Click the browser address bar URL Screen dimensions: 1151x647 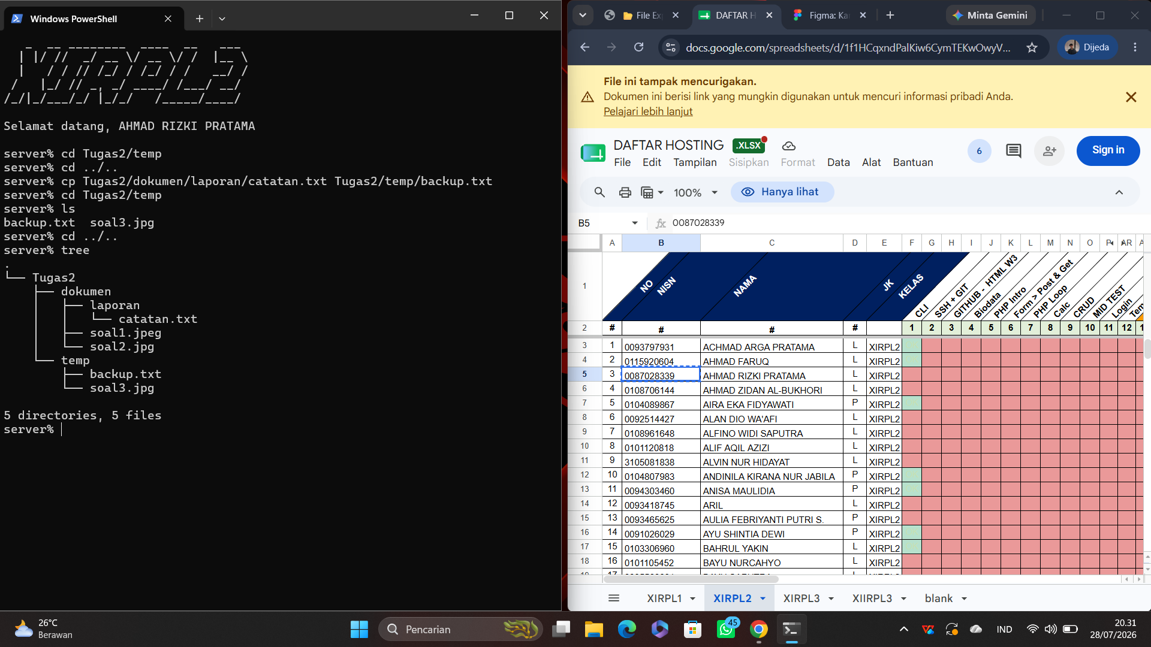[x=848, y=47]
